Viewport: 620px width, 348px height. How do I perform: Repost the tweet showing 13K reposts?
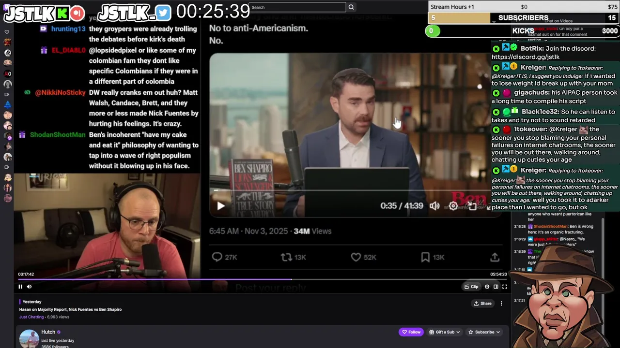pyautogui.click(x=294, y=257)
